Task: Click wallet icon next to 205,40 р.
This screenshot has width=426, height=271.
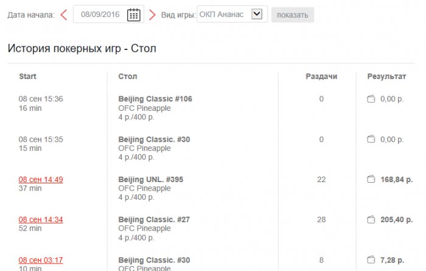Action: pyautogui.click(x=371, y=220)
